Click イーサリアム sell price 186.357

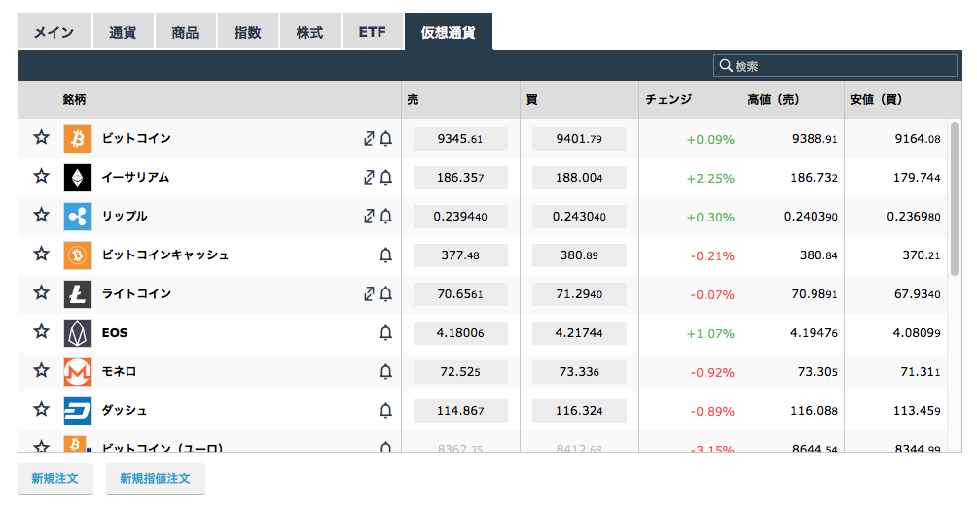pos(460,177)
